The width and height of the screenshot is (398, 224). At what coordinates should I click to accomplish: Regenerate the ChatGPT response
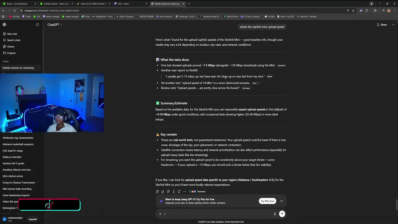click(x=179, y=192)
